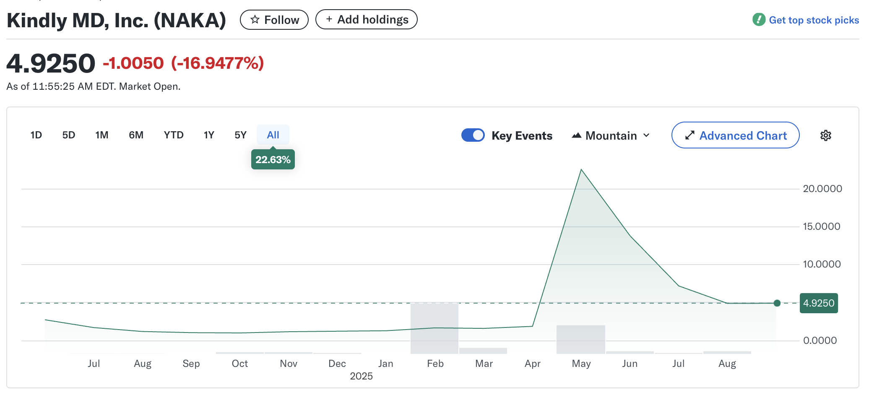869x395 pixels.
Task: Click the Kindly MD, Inc. (NAKA) heading
Action: click(117, 21)
